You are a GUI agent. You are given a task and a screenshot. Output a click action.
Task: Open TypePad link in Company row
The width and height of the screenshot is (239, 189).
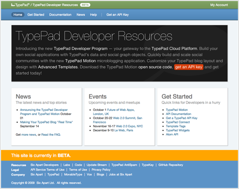click(x=53, y=175)
